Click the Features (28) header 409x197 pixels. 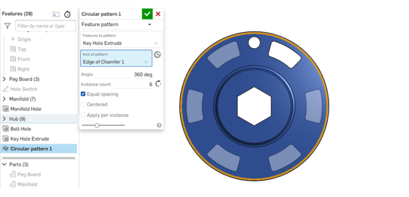click(17, 14)
